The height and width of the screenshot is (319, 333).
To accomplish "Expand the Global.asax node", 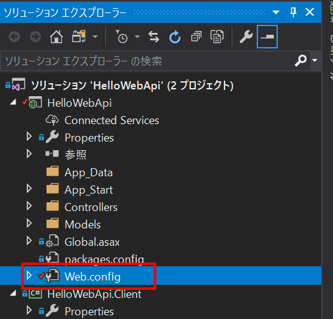I will click(29, 241).
